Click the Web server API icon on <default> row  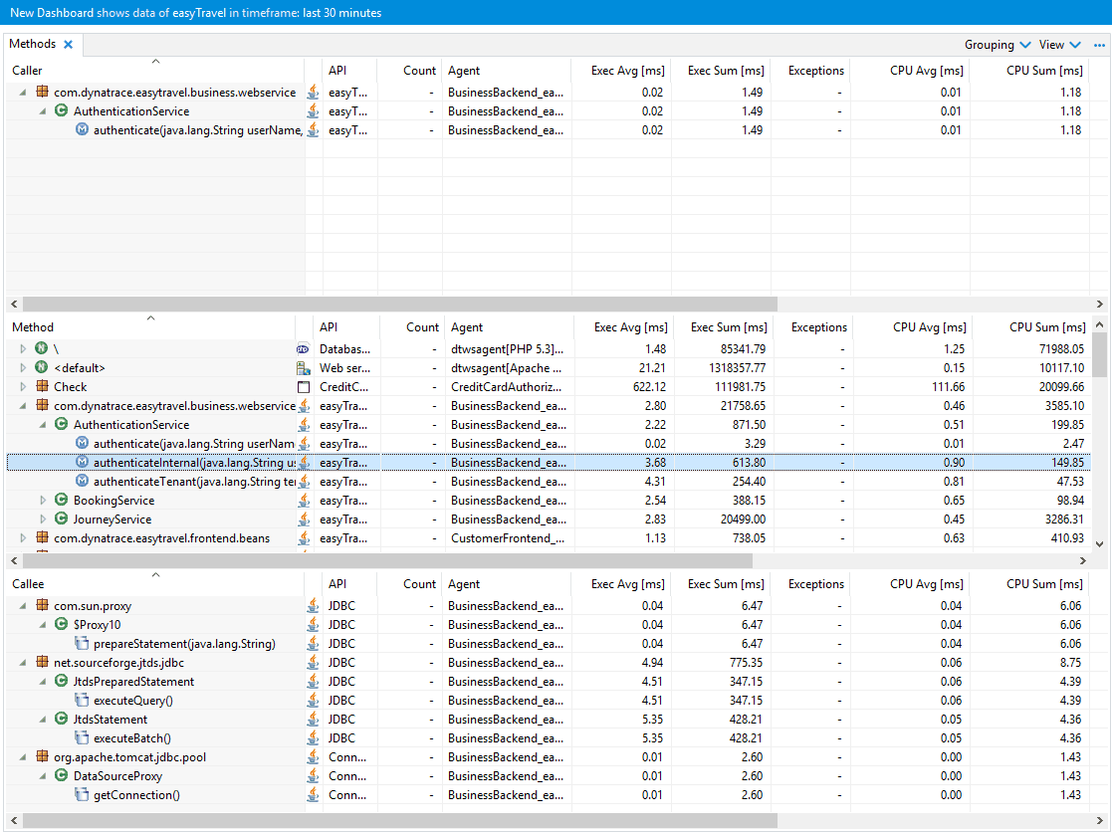pos(304,368)
